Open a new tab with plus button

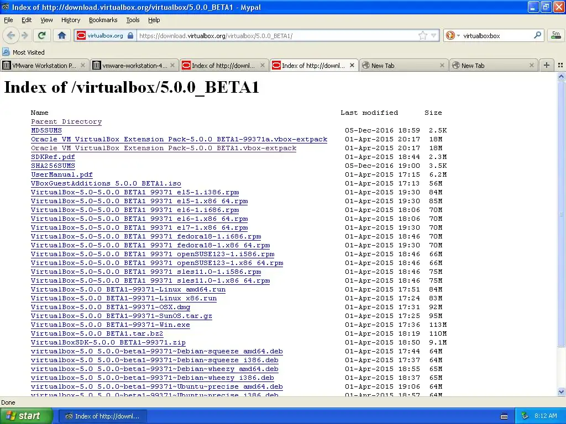point(547,65)
